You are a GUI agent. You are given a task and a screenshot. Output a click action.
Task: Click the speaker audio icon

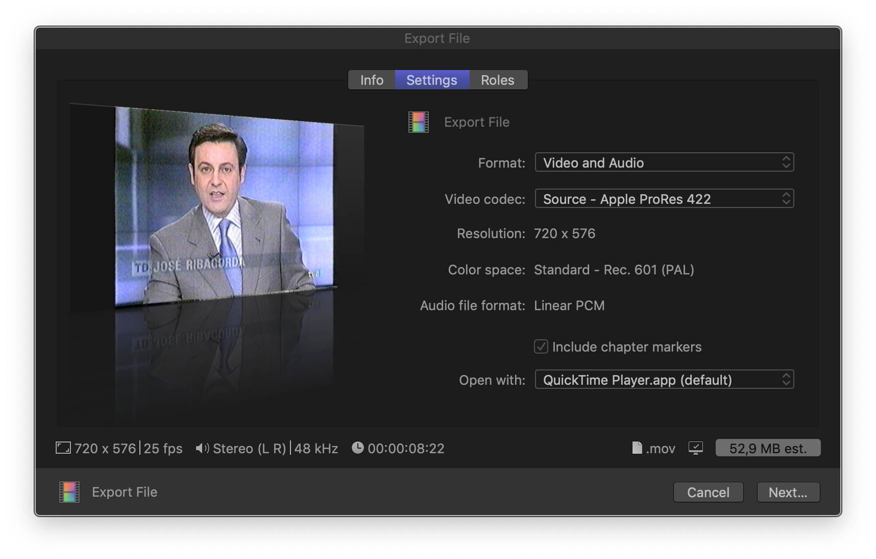[x=202, y=448]
